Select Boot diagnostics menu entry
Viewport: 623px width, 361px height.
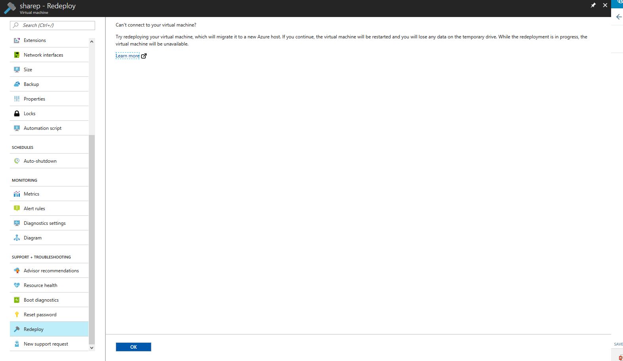pyautogui.click(x=41, y=300)
